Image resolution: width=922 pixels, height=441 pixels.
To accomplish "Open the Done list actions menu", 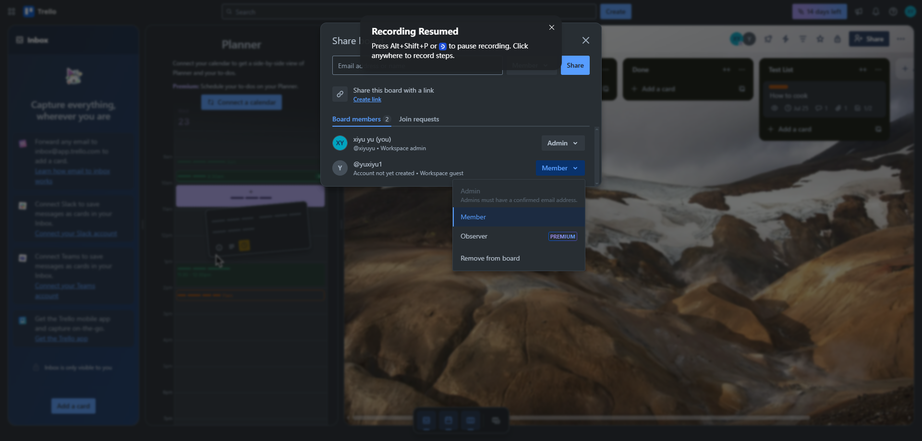I will (x=742, y=70).
